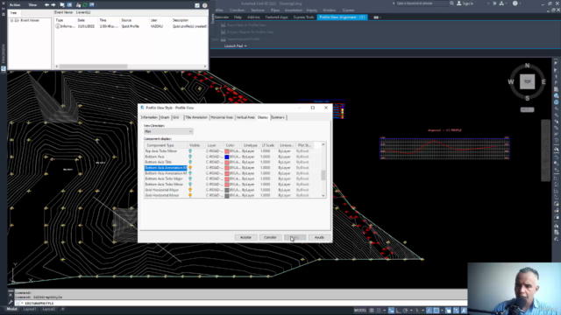Toggle polar tracking in the status bar

(405, 311)
